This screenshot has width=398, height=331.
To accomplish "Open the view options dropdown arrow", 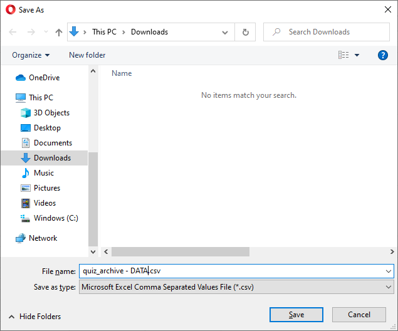I will [357, 55].
